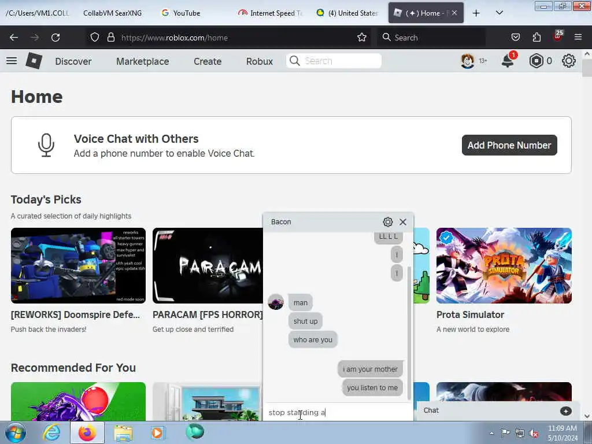
Task: Click the Bacon sender avatar in chat
Action: click(x=276, y=302)
